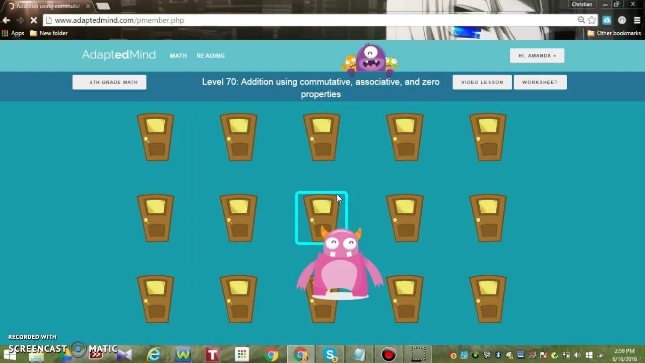Open the taskbar clock showing 2:59 PM
The width and height of the screenshot is (645, 363).
pyautogui.click(x=625, y=355)
